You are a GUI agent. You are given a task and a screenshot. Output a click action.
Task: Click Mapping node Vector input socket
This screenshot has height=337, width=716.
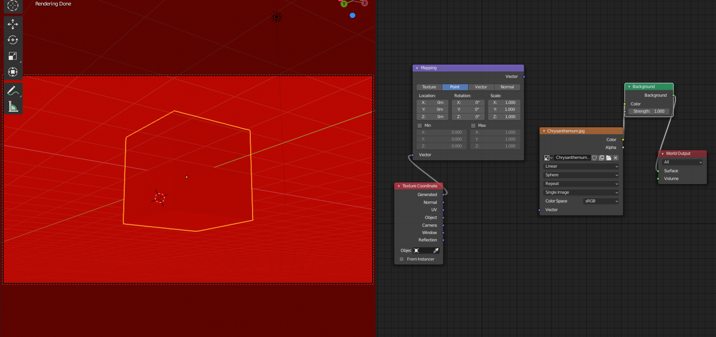coord(413,155)
